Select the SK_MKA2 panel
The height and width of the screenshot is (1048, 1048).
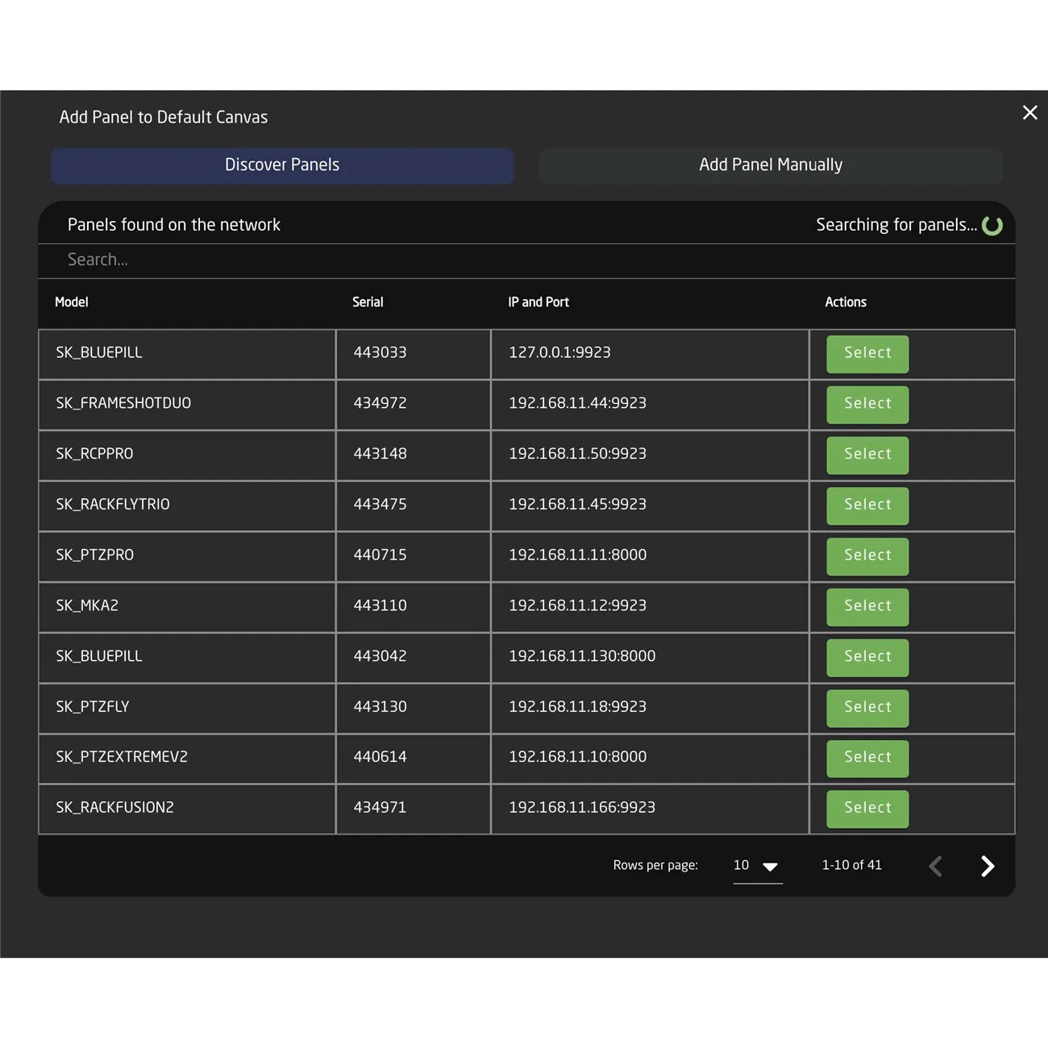(867, 607)
